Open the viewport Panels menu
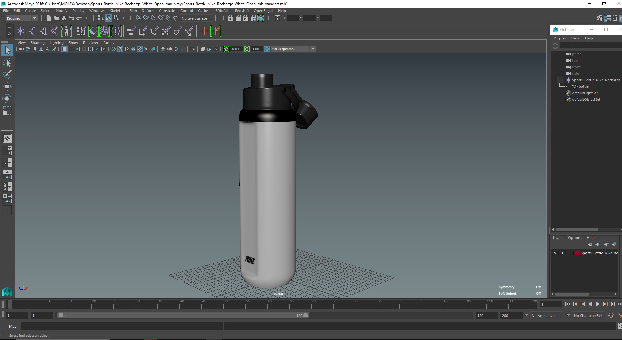The width and height of the screenshot is (622, 340). point(108,43)
